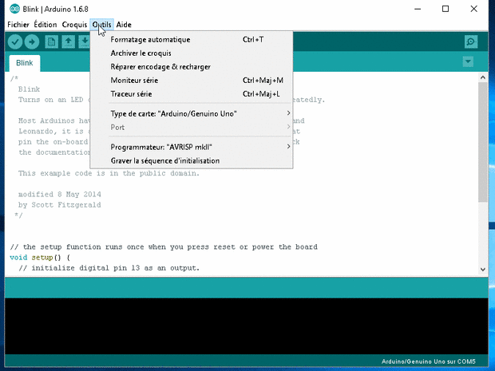
Task: Select the Blink sketch tab
Action: point(25,63)
